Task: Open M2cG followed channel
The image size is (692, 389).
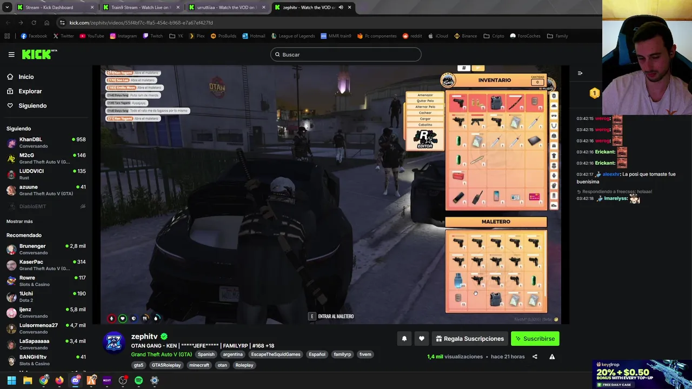Action: pos(46,158)
